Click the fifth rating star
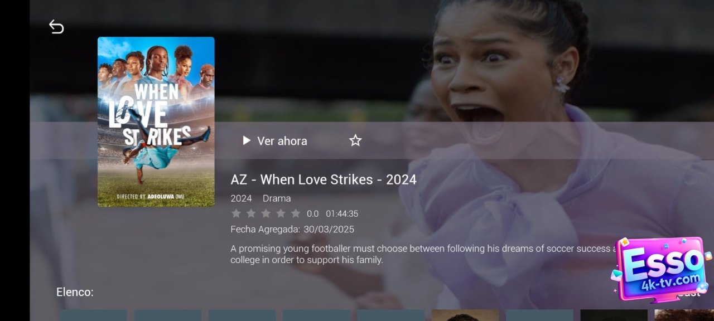Screen dimensions: 714x321 [296, 213]
